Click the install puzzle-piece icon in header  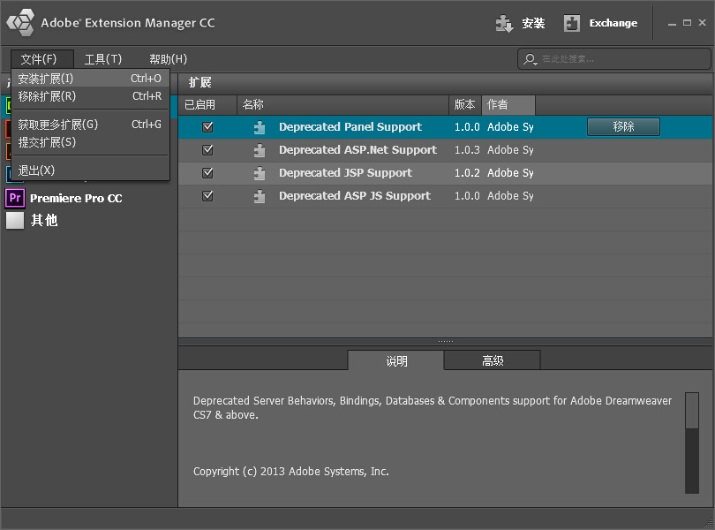(x=504, y=23)
